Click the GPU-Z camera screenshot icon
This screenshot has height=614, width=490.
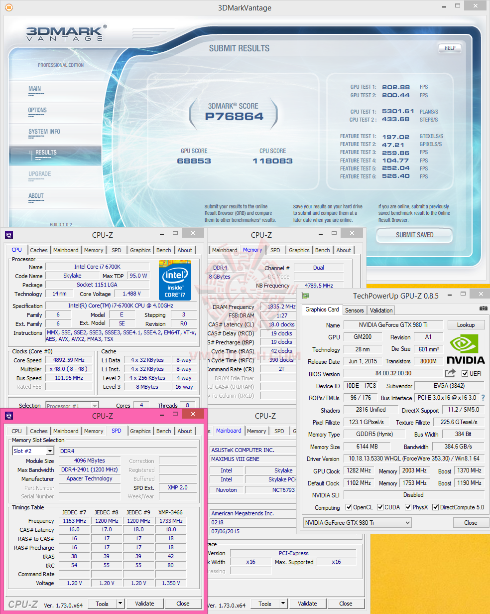coord(483,308)
